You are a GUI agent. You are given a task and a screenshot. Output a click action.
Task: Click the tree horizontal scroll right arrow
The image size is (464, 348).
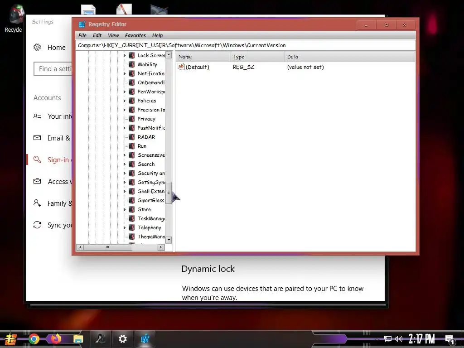[161, 247]
